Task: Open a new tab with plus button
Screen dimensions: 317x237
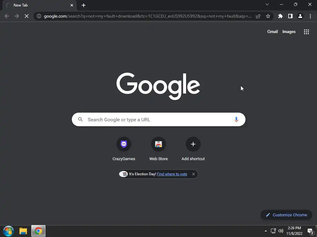Action: click(84, 5)
